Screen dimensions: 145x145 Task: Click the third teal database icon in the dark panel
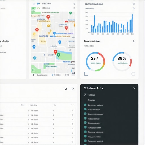[x=85, y=114]
